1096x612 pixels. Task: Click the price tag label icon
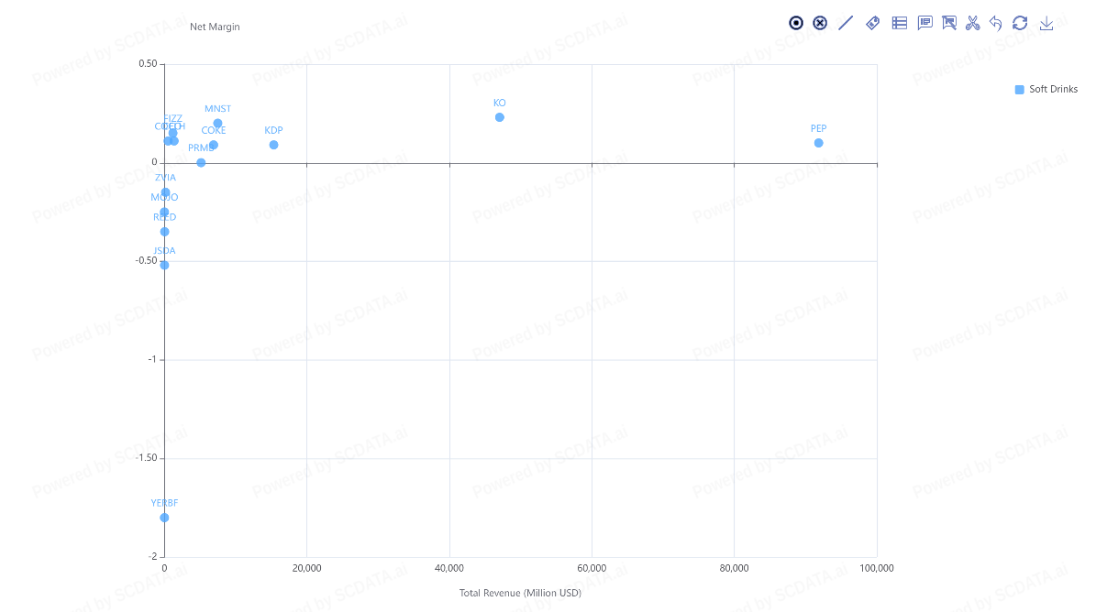(872, 23)
